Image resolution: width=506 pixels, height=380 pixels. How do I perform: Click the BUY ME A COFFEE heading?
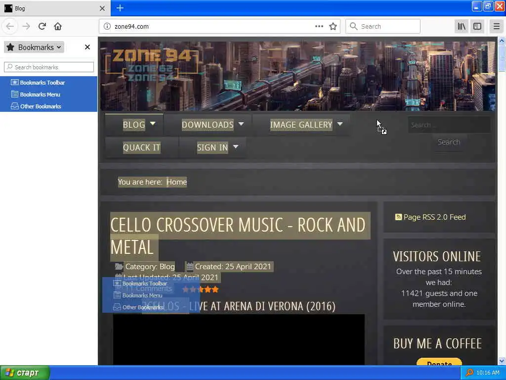(438, 343)
